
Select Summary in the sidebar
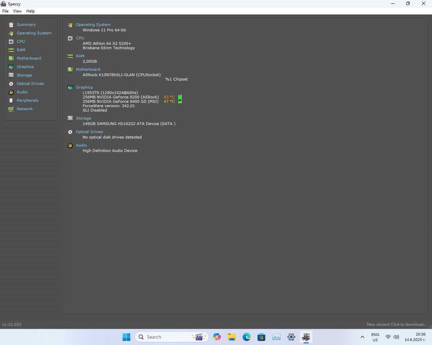[26, 25]
